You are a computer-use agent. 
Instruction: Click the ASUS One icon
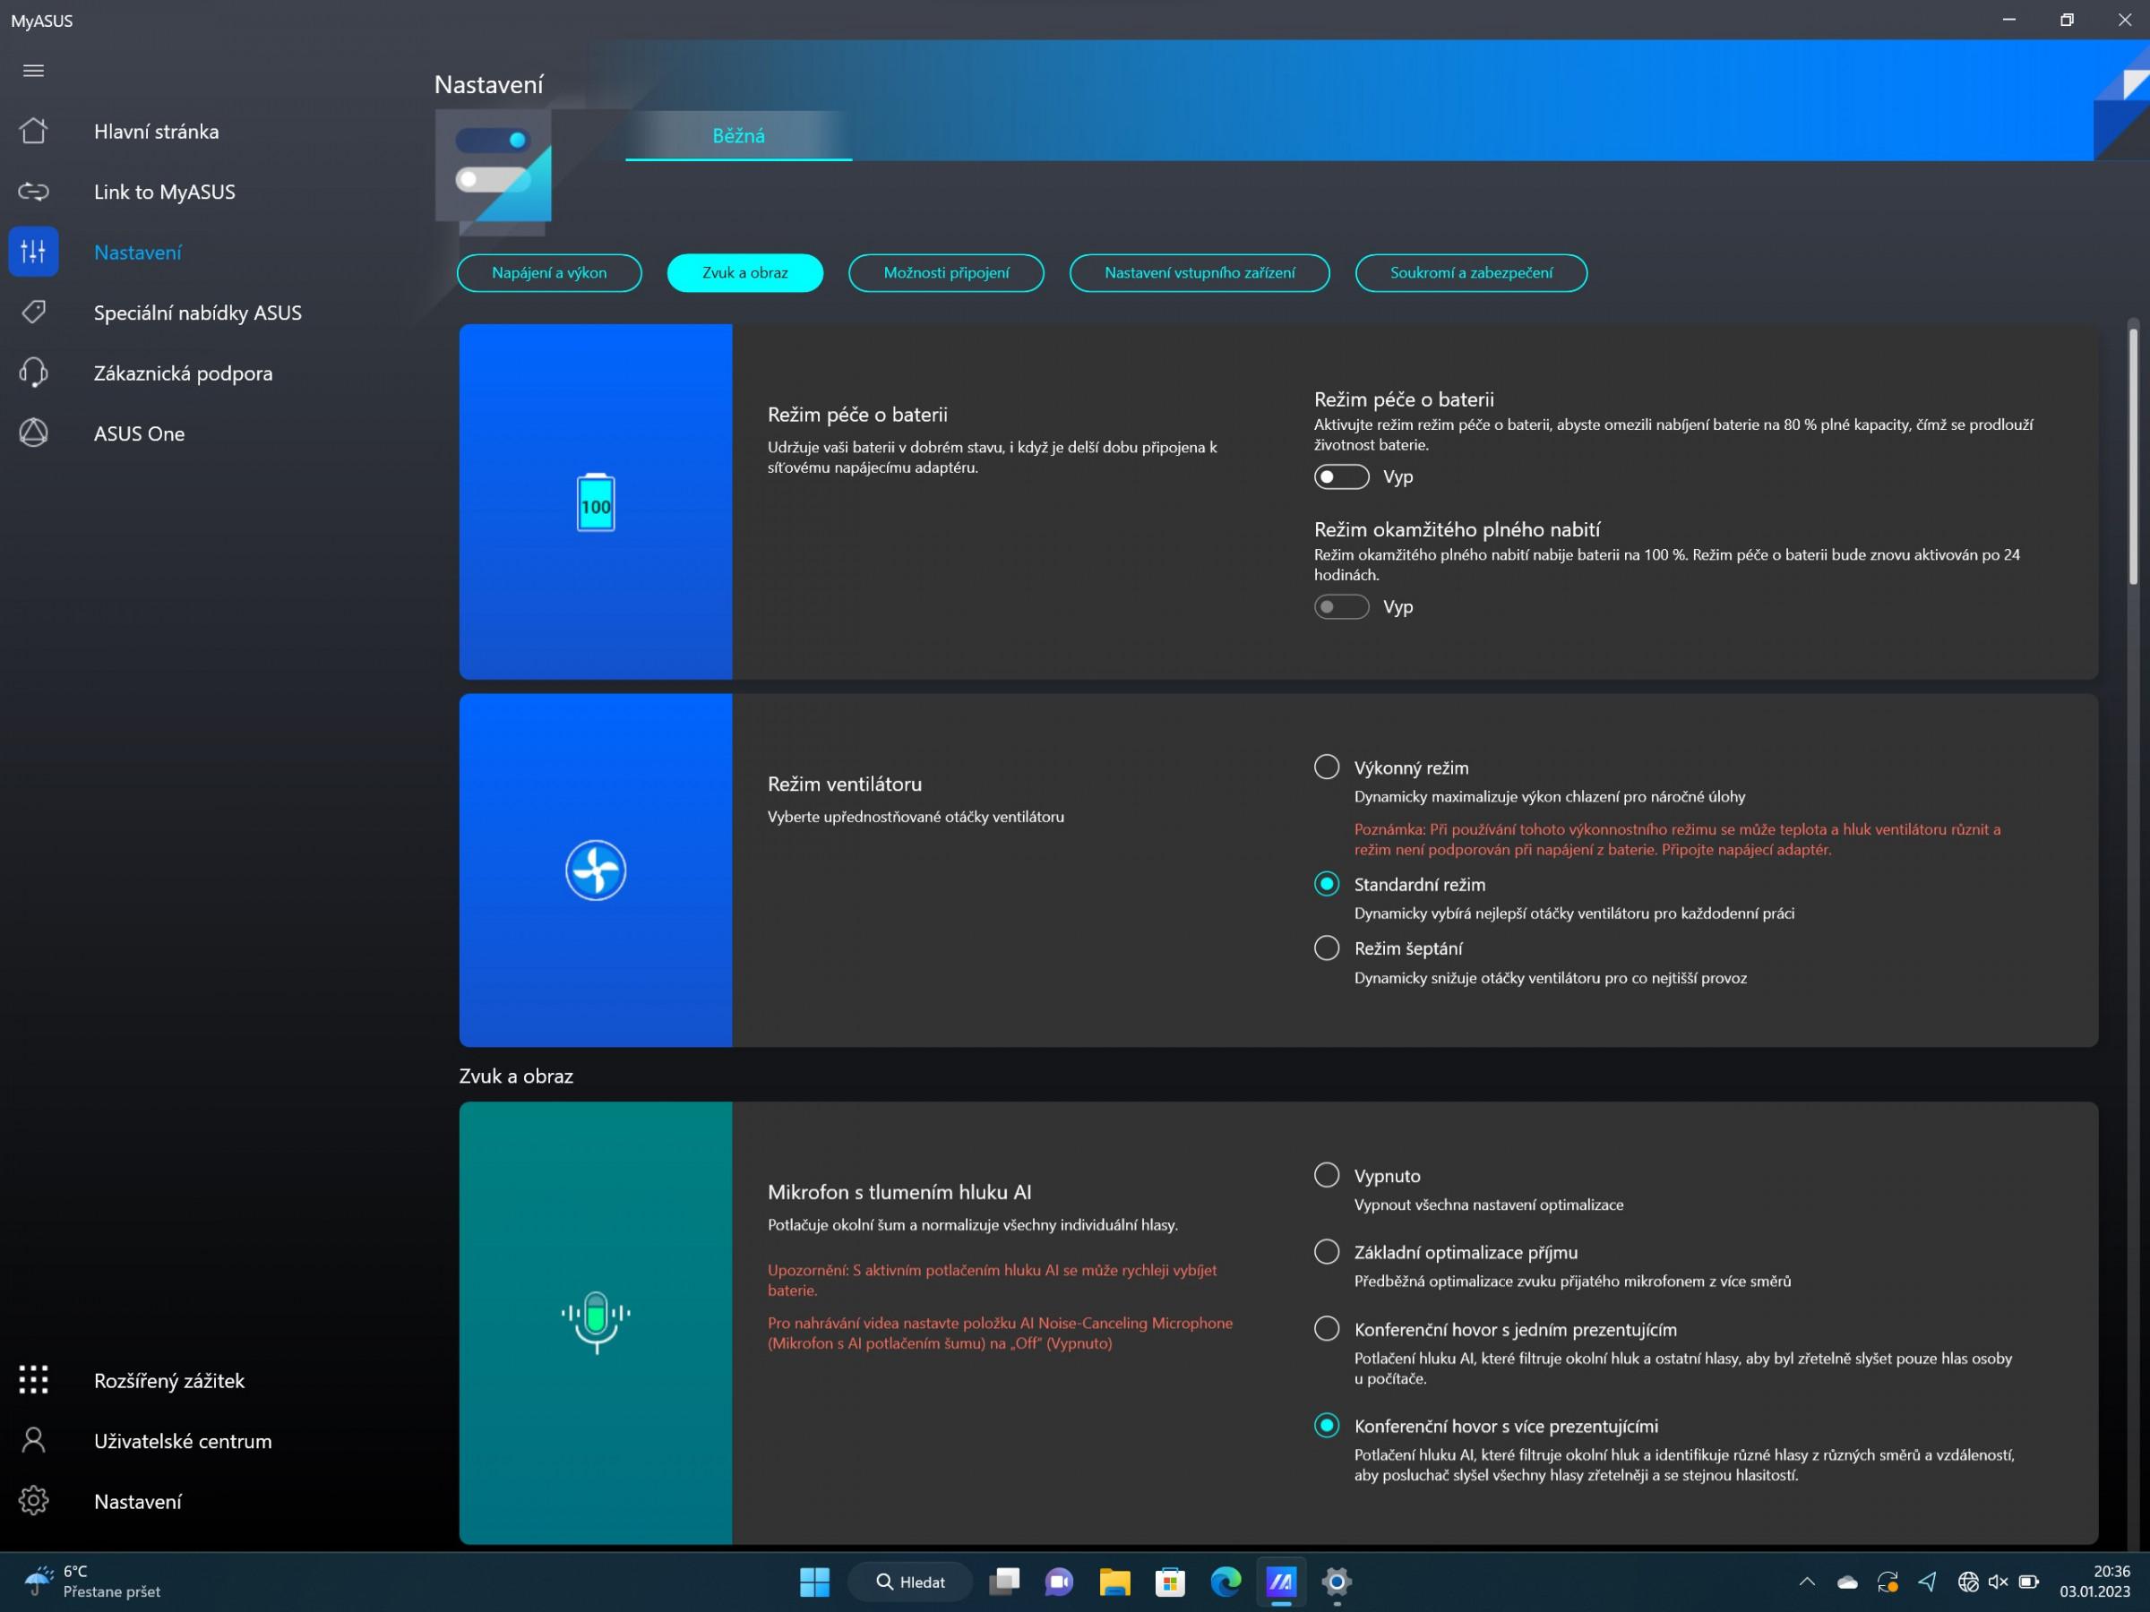(34, 433)
